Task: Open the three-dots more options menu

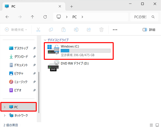Action: [x=115, y=30]
